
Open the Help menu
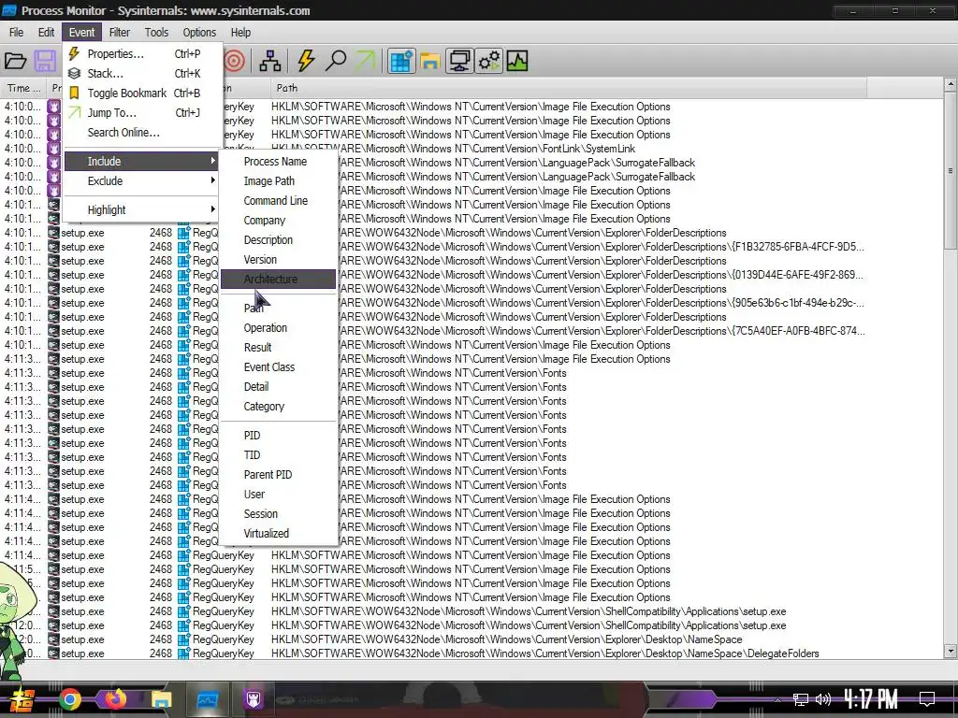[x=240, y=33]
